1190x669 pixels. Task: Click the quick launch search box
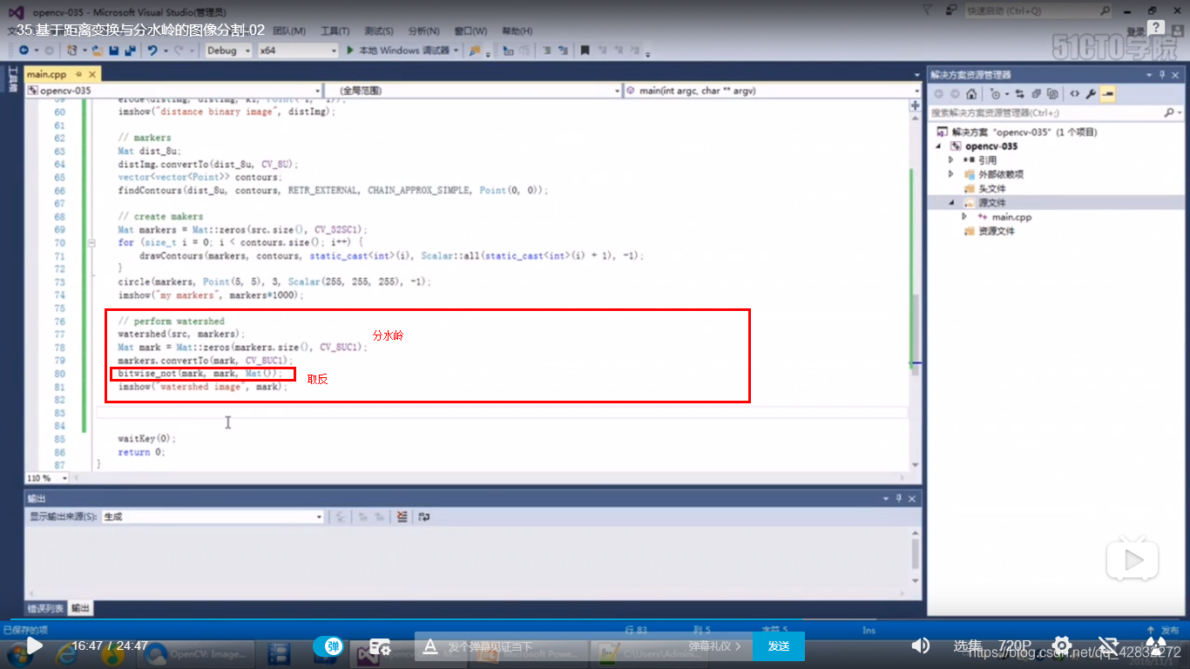(1038, 10)
